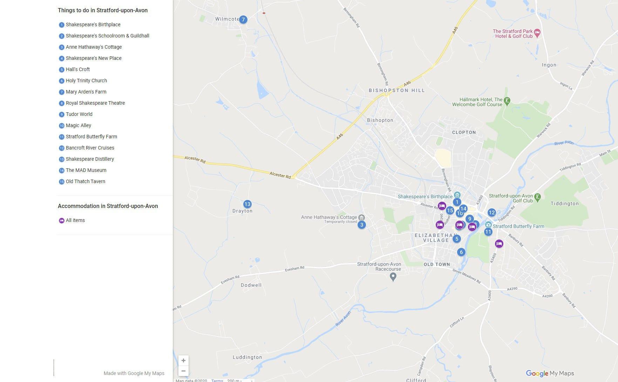The height and width of the screenshot is (382, 618).
Task: Click purple hotel marker south of marker 11
Action: point(499,244)
